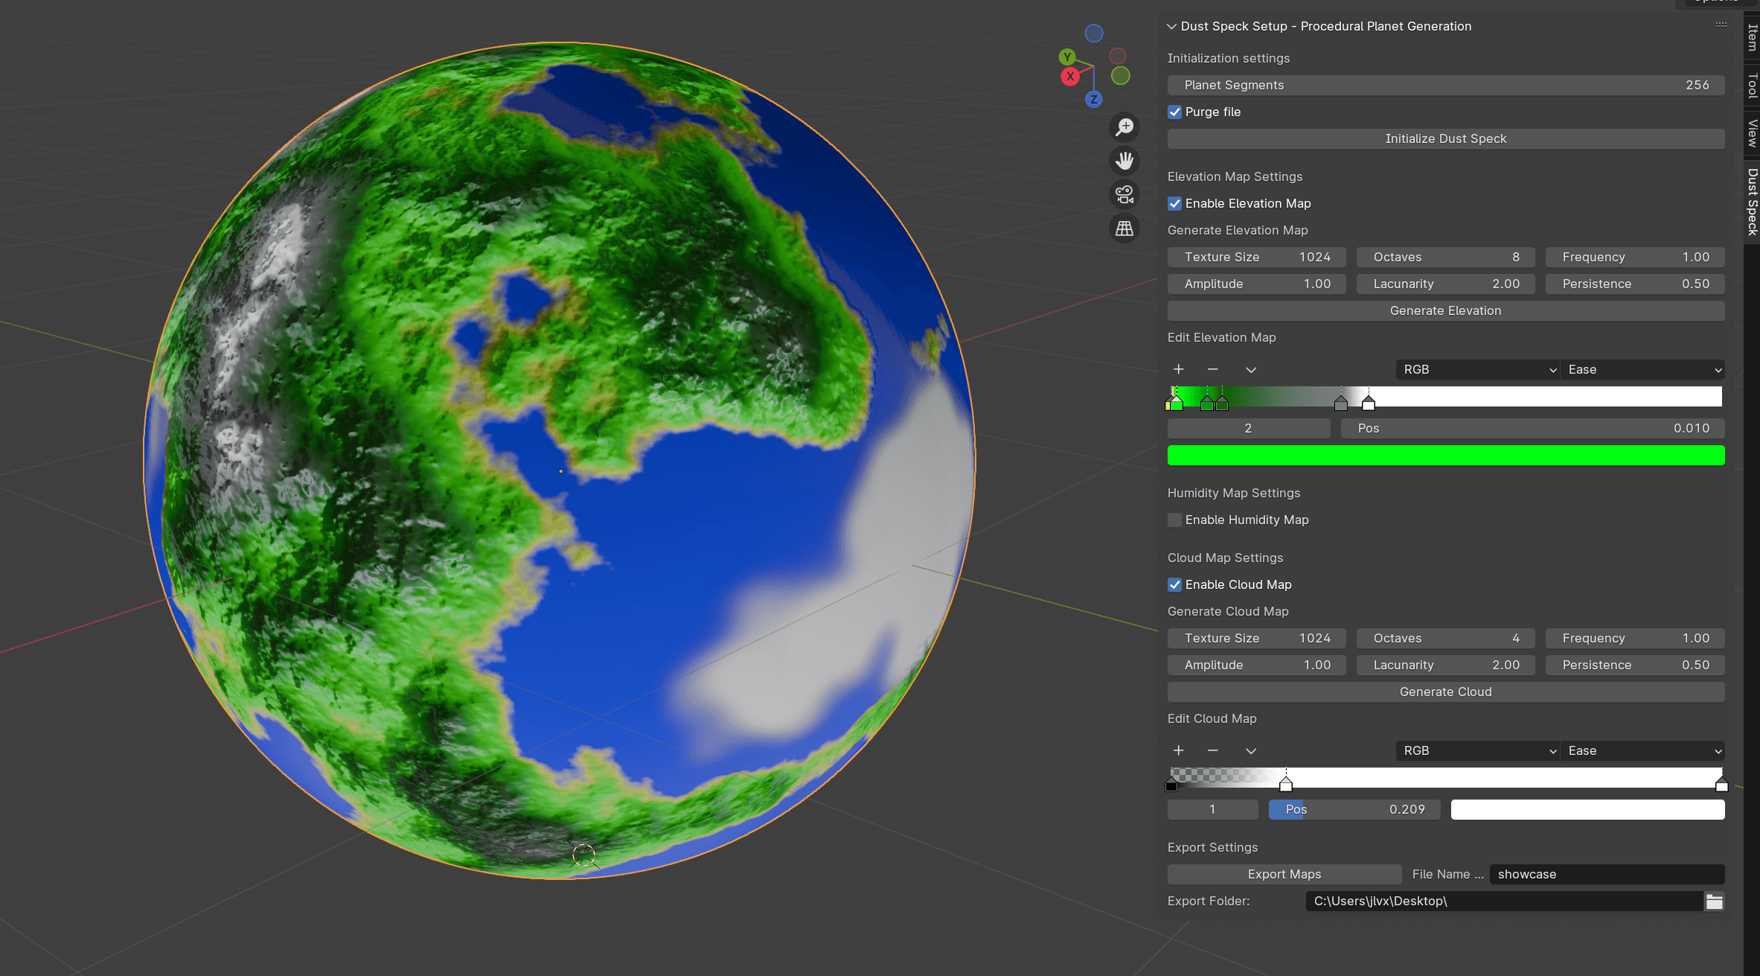Click the pan view hand icon
The height and width of the screenshot is (976, 1760).
[1124, 161]
